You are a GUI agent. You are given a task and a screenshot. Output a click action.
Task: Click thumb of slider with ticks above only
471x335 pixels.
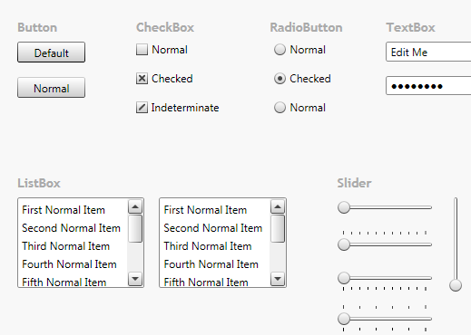point(344,244)
